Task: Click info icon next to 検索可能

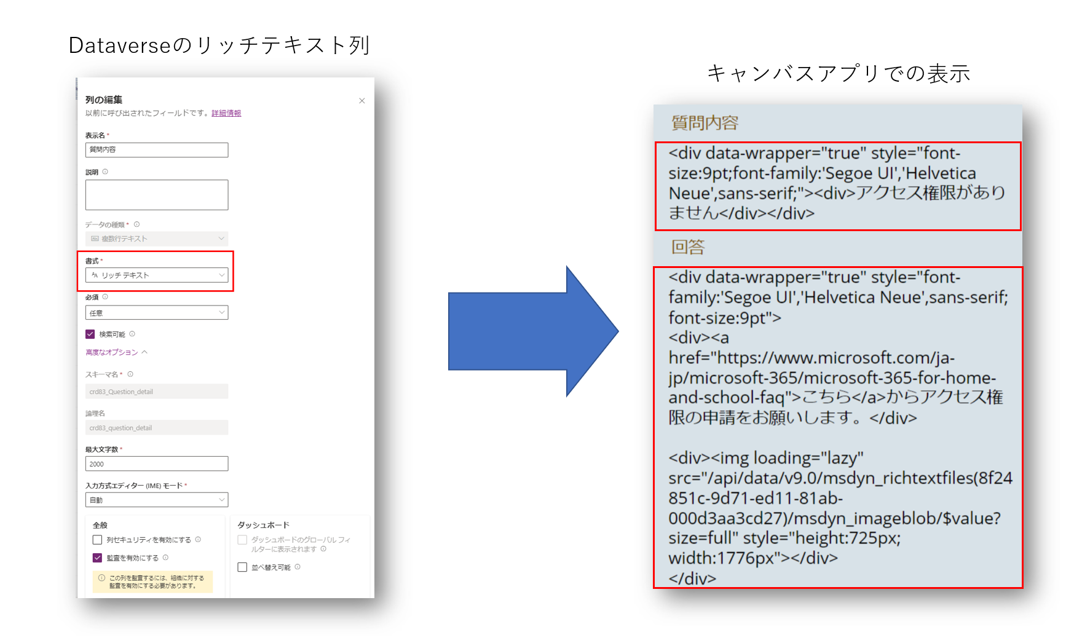Action: [x=132, y=334]
